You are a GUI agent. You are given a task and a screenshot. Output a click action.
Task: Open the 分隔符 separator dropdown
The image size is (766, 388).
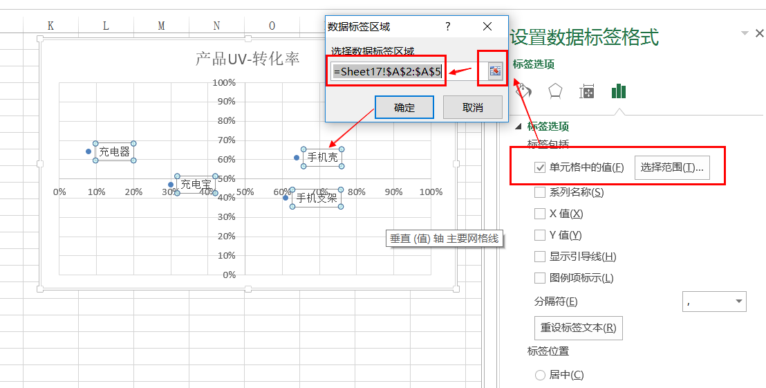point(714,301)
